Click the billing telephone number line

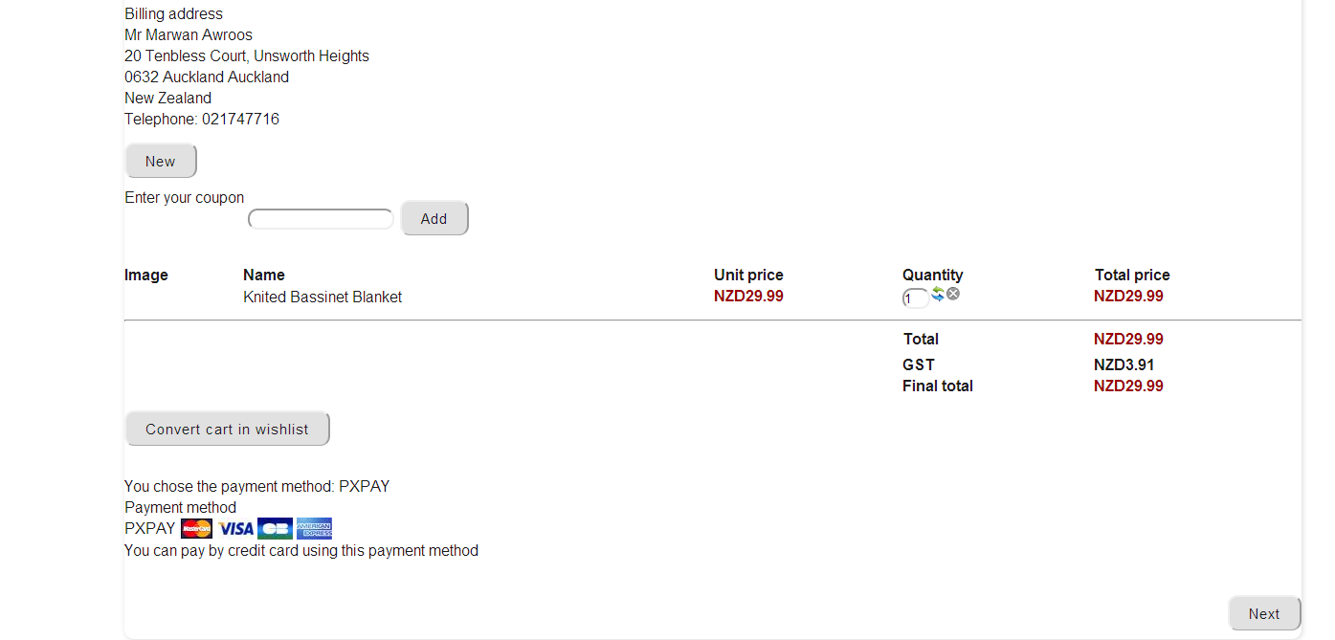pyautogui.click(x=202, y=120)
